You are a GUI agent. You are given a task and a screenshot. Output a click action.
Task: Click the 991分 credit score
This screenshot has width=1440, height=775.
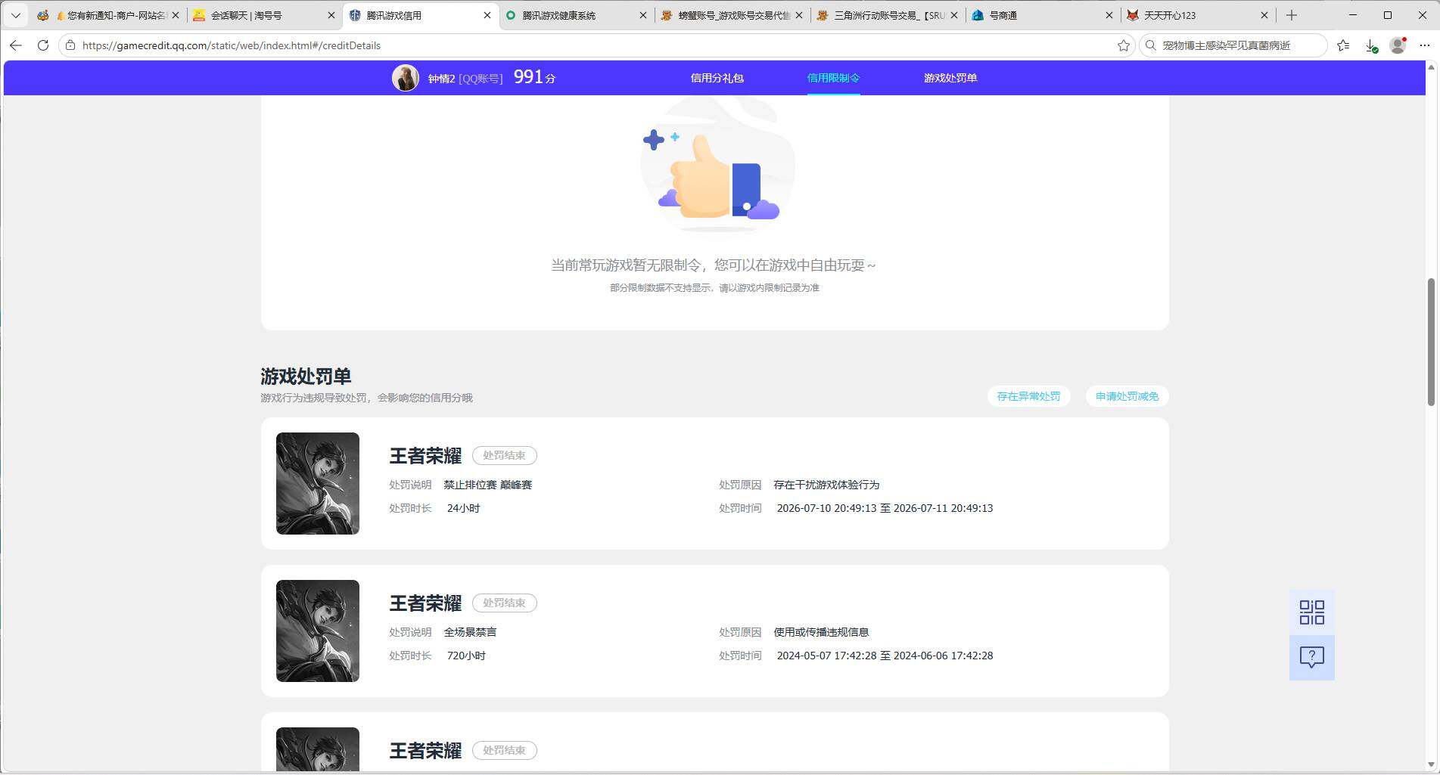[x=534, y=77]
